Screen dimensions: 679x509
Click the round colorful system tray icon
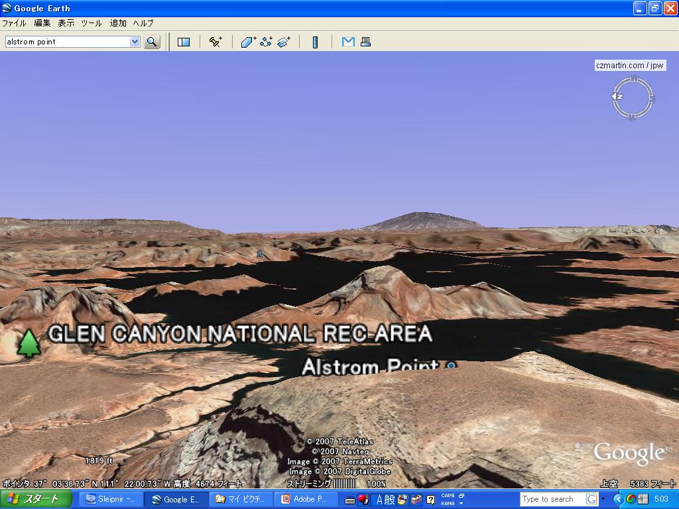(x=631, y=499)
